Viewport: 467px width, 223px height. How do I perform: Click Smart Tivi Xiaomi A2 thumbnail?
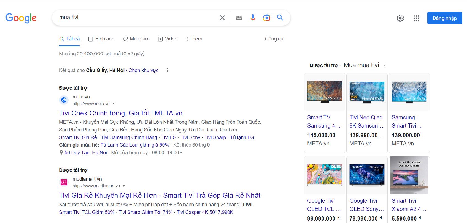click(x=409, y=175)
